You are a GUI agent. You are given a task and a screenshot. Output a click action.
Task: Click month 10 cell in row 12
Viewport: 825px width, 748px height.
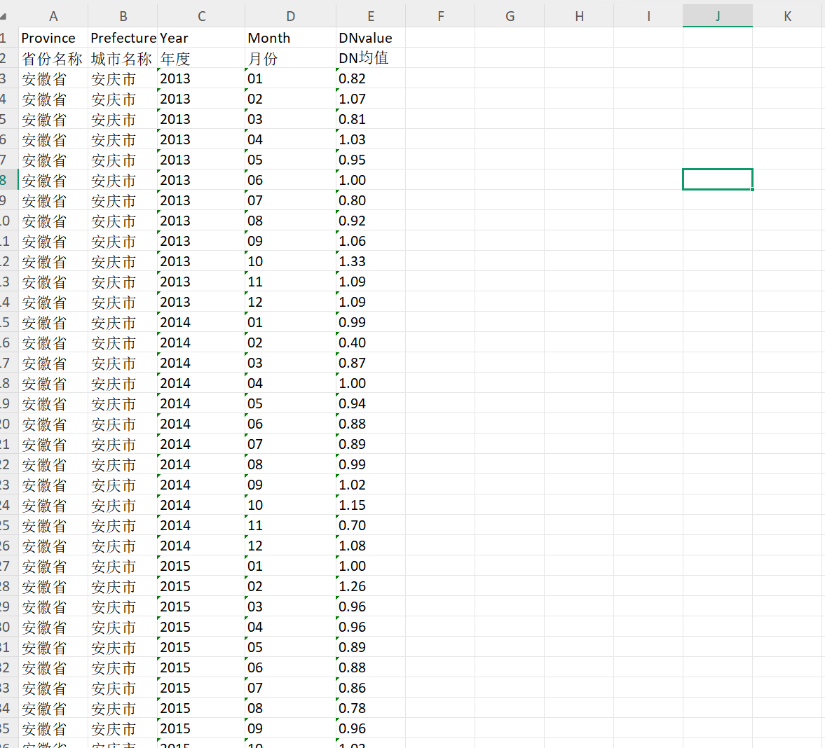point(290,262)
